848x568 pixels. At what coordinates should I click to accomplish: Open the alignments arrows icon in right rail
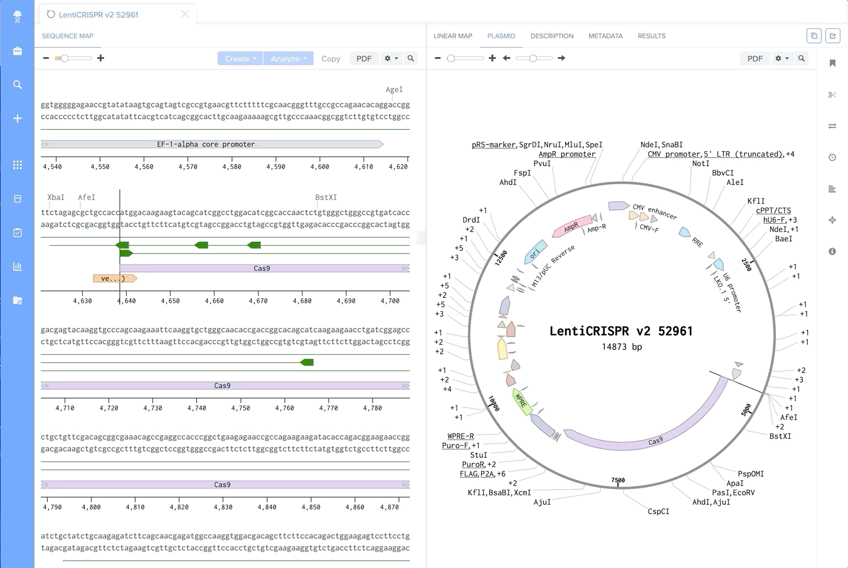pos(832,126)
